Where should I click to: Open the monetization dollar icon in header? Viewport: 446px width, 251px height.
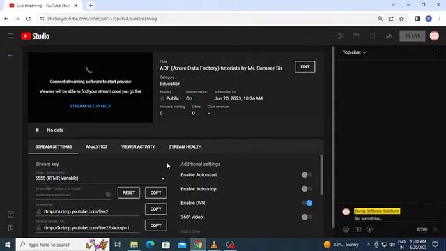(339, 36)
